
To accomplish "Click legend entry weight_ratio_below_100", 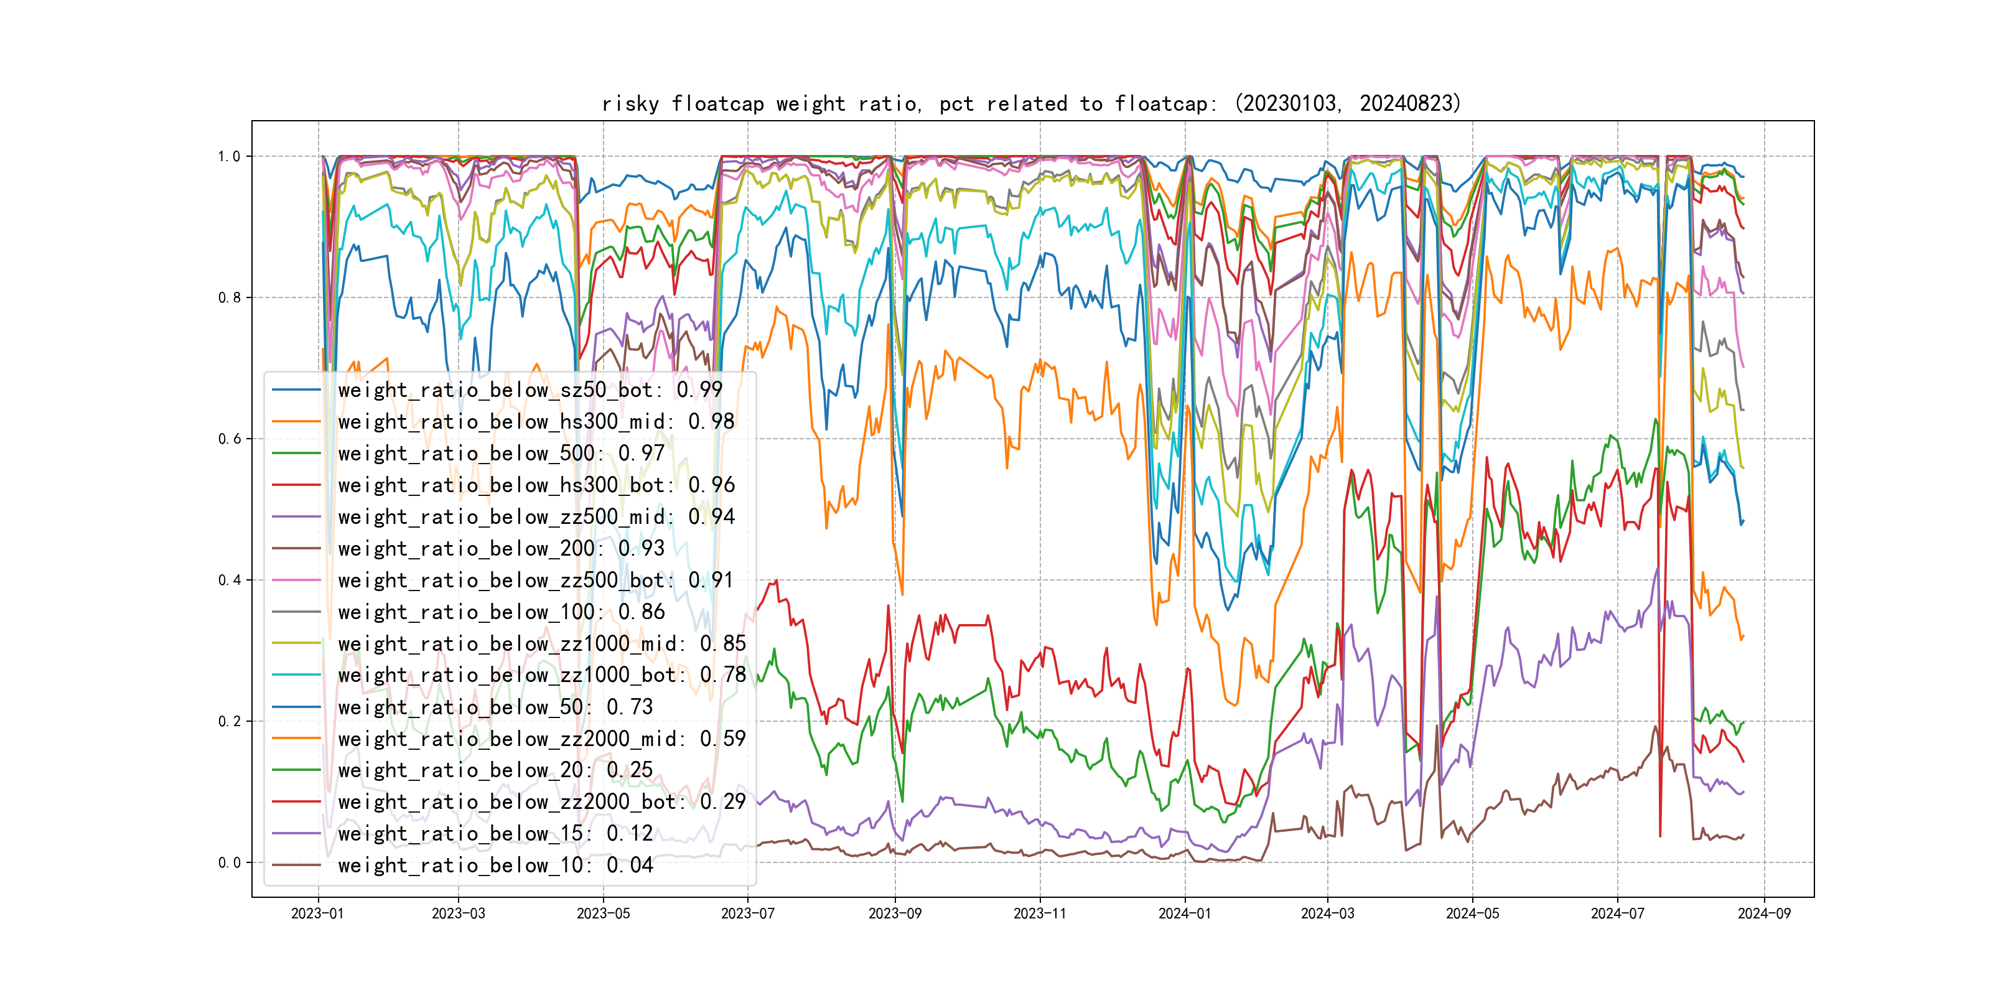I will click(x=501, y=612).
